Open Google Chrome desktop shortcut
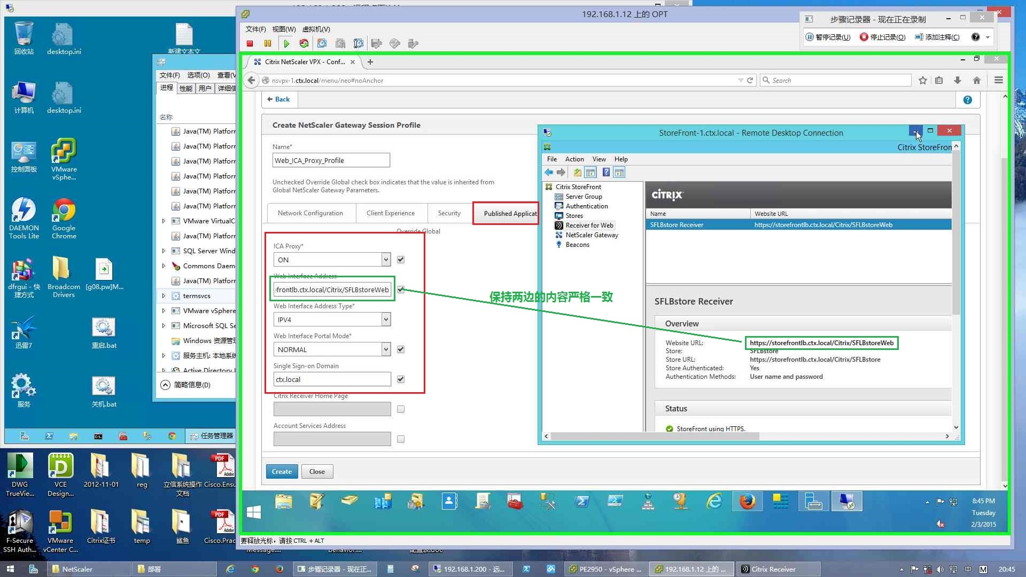Screen dimensions: 1026x577 (x=64, y=219)
